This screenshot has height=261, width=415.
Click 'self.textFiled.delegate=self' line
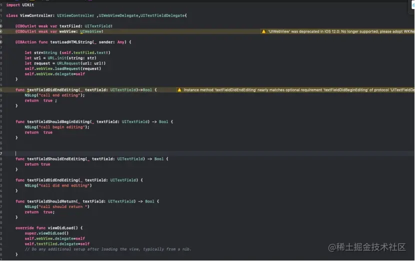point(57,244)
